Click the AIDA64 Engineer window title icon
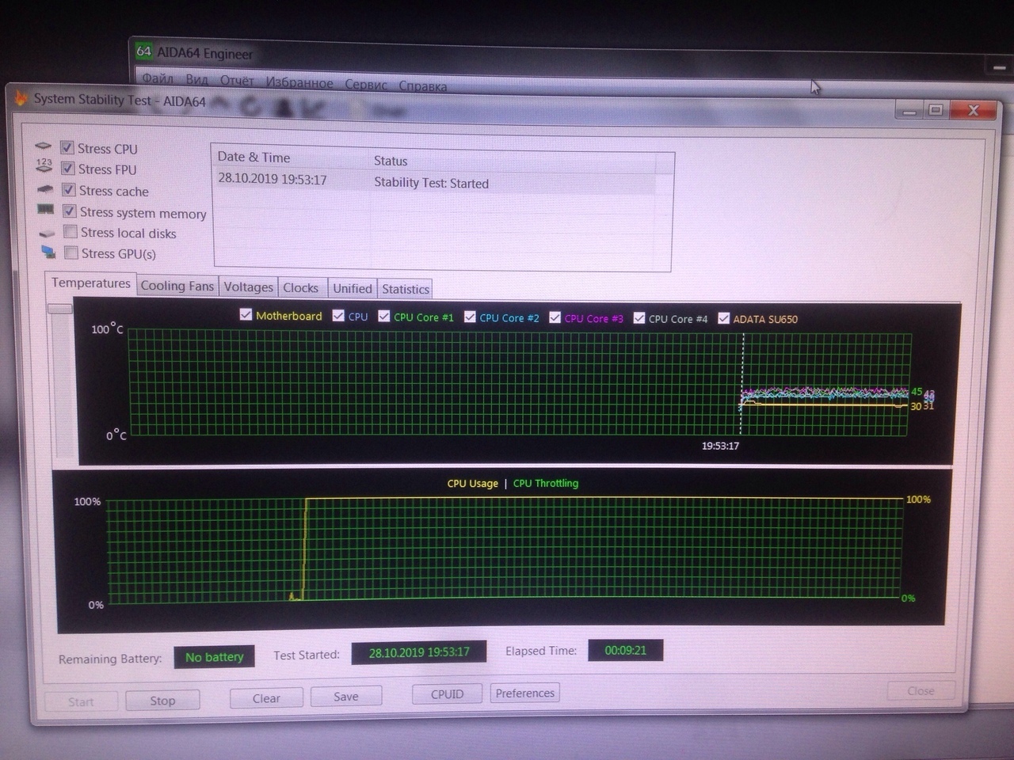 click(x=143, y=51)
